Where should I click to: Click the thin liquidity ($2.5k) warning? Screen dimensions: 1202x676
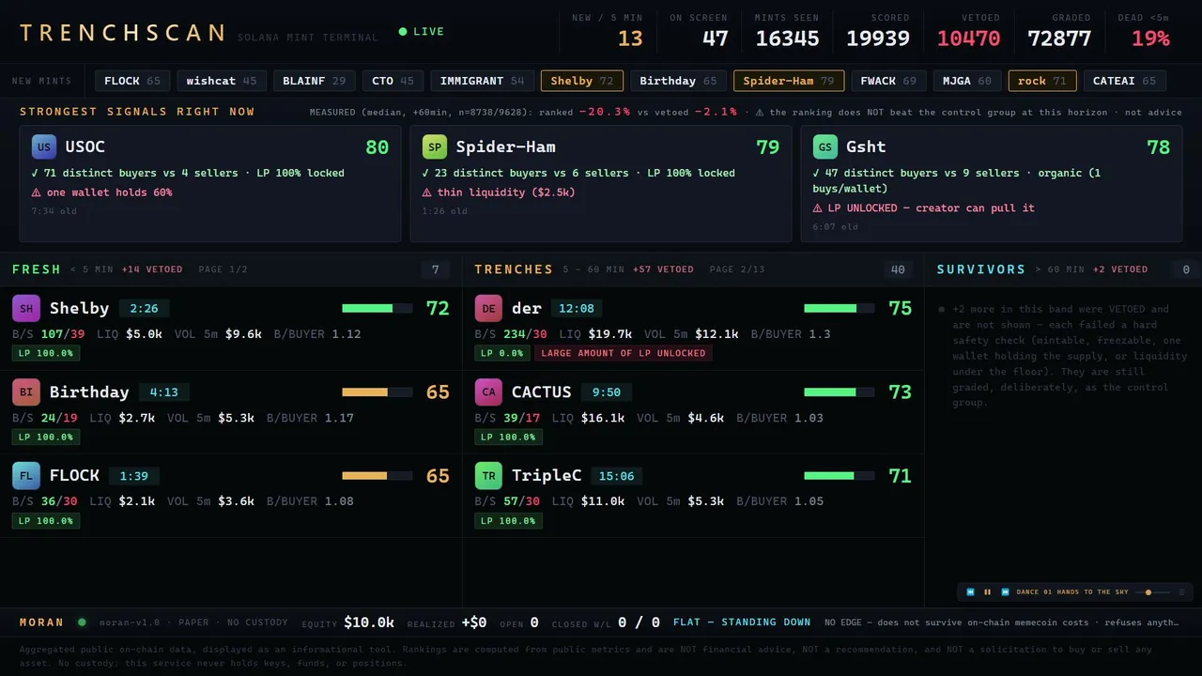click(499, 192)
